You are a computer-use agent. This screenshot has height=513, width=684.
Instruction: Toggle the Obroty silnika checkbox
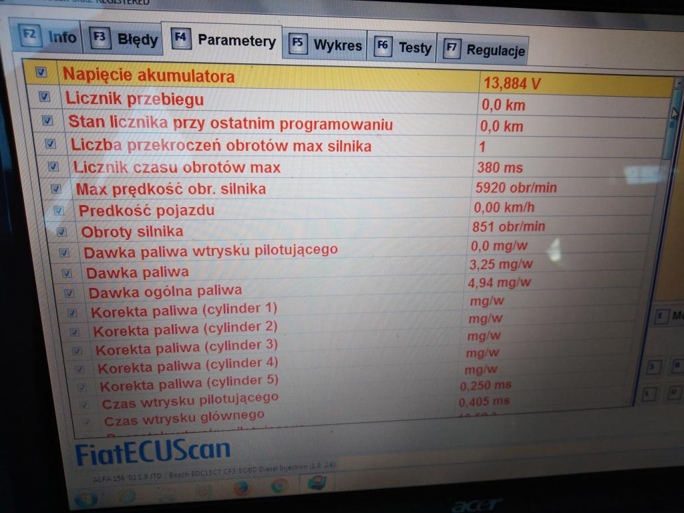tap(61, 232)
